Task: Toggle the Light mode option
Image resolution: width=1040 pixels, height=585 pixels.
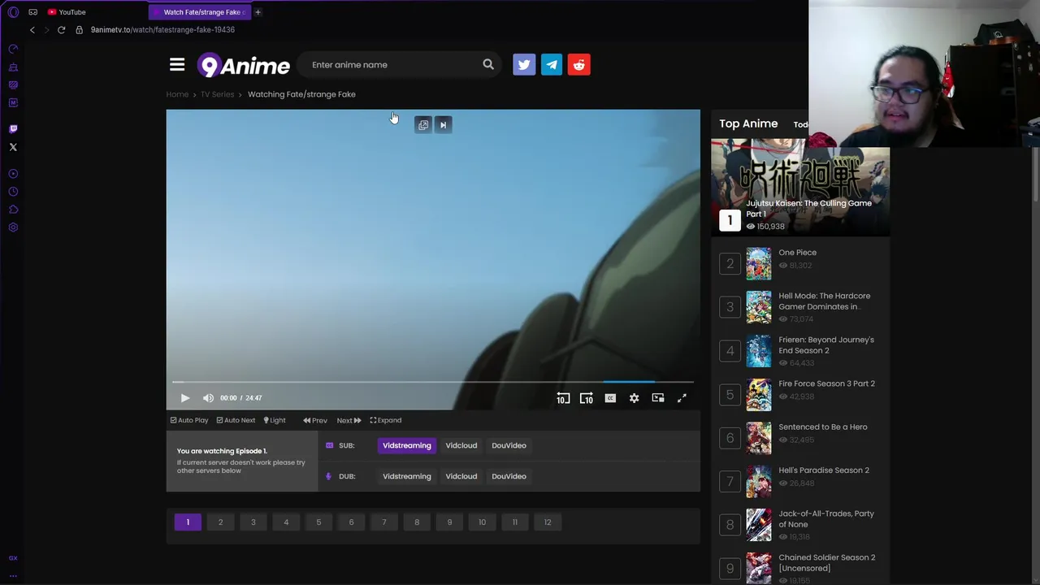Action: 275,420
